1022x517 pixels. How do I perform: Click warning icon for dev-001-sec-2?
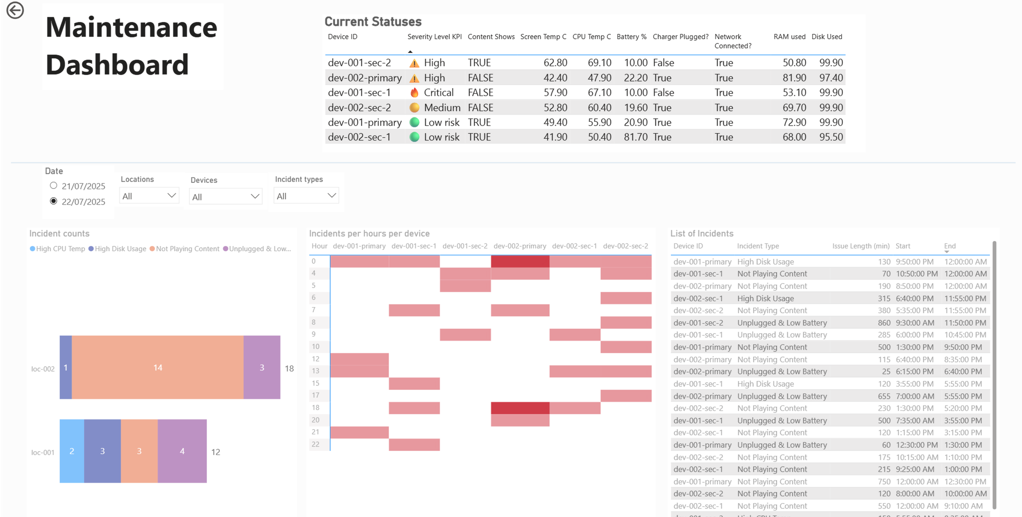tap(414, 63)
